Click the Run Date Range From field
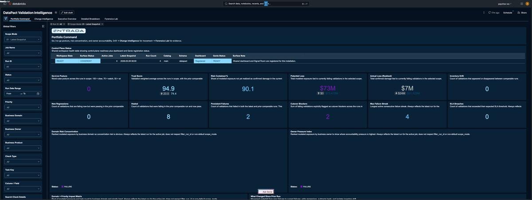532x200 pixels. [x=12, y=94]
